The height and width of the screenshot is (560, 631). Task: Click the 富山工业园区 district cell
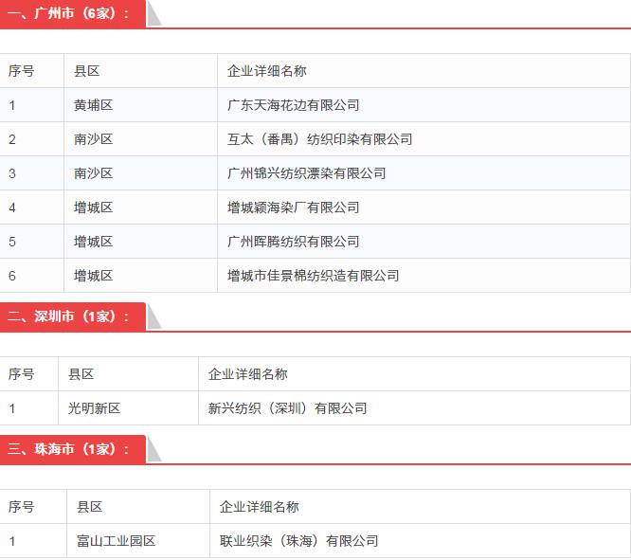[117, 541]
